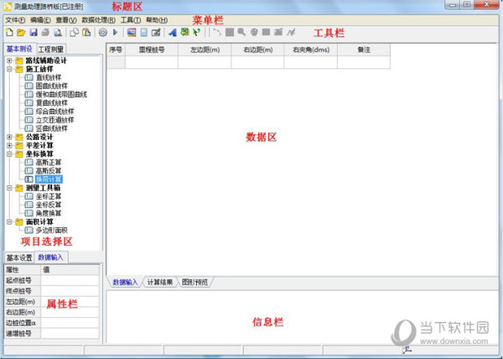The image size is (503, 359).
Task: Click the 公路设计 folder icon
Action: click(x=19, y=137)
